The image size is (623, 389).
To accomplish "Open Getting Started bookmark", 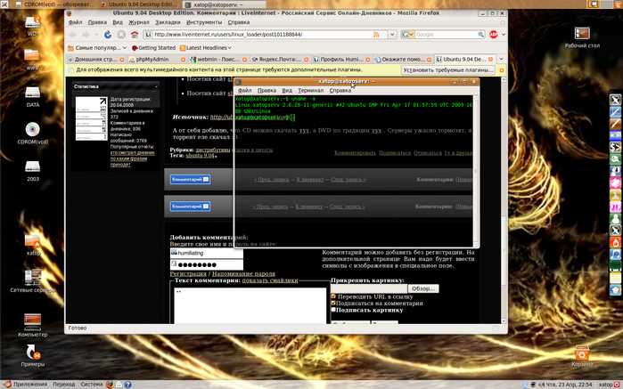I will [153, 48].
